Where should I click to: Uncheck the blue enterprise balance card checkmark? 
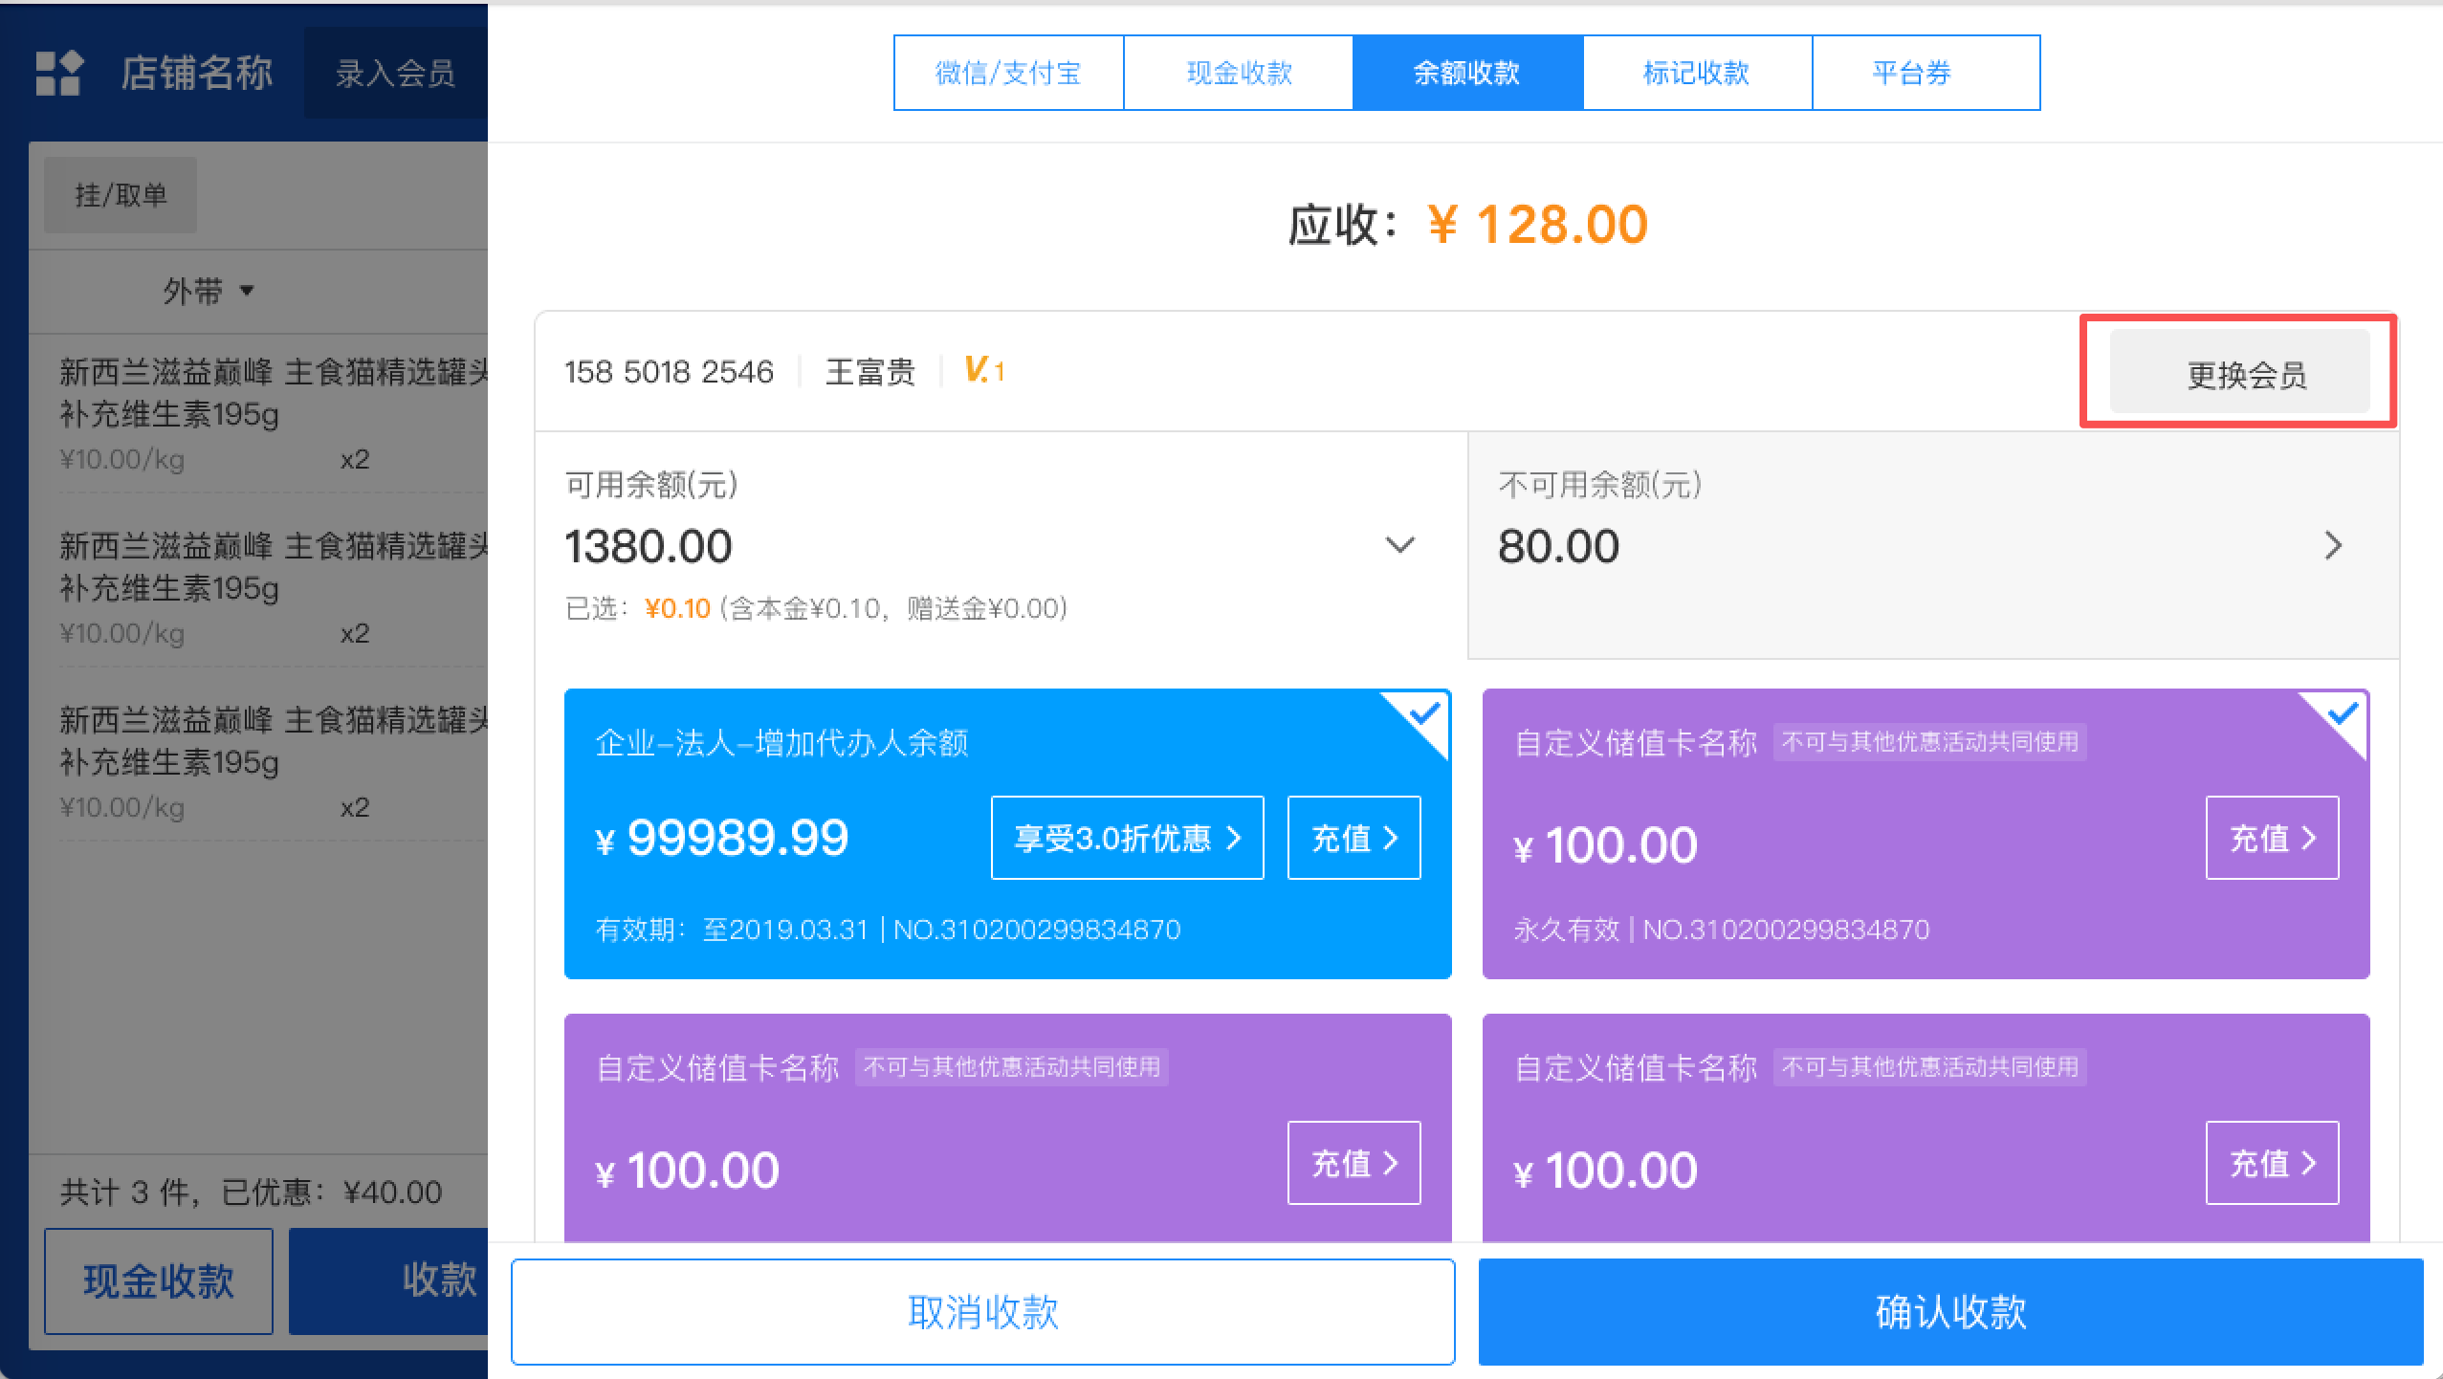coord(1423,714)
